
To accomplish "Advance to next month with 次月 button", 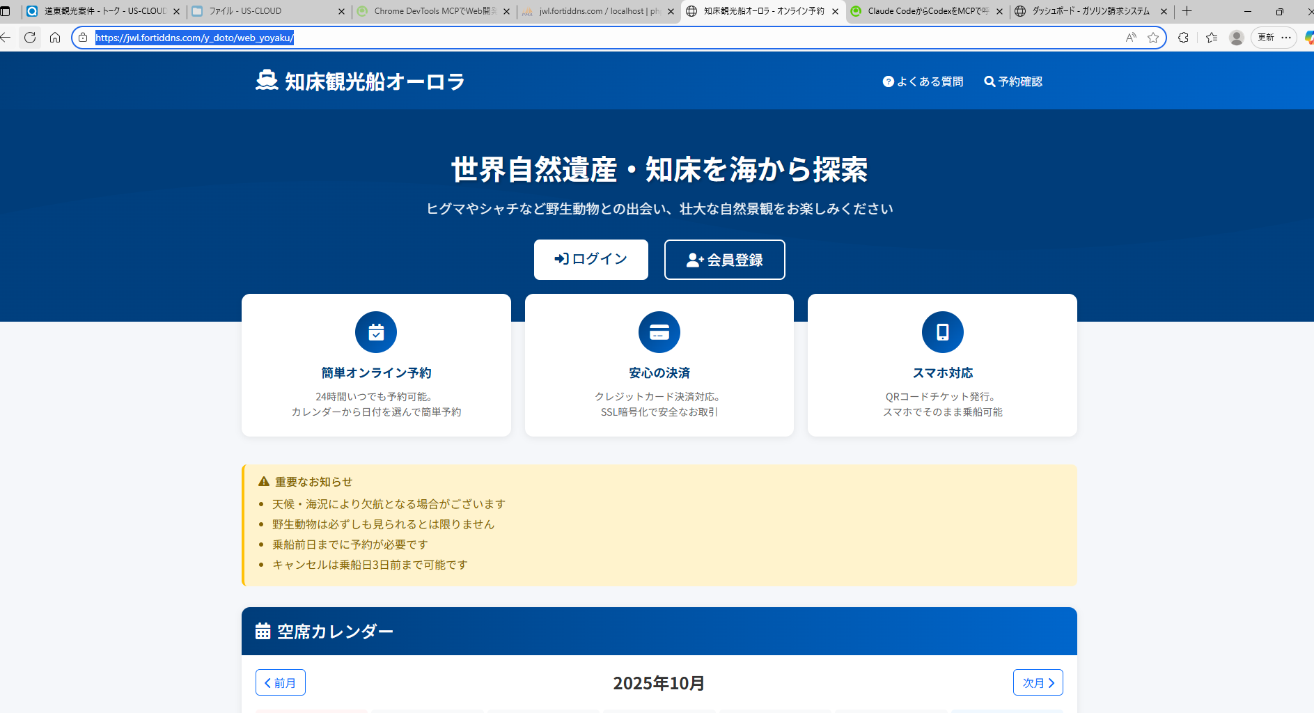I will (1038, 682).
